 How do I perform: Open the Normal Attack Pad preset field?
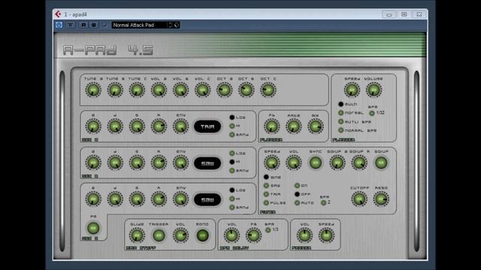tap(140, 25)
